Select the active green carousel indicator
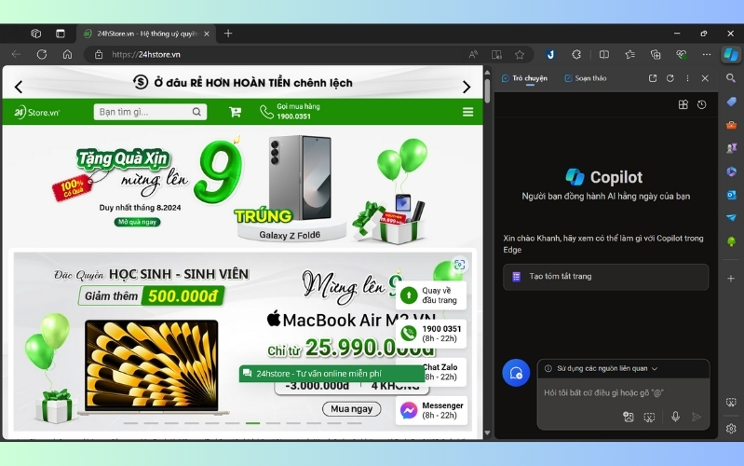Screen dimensions: 744x466 253,423
